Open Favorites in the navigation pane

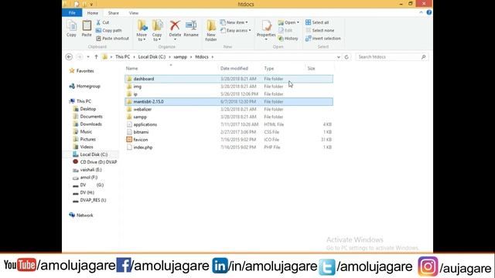pos(81,71)
